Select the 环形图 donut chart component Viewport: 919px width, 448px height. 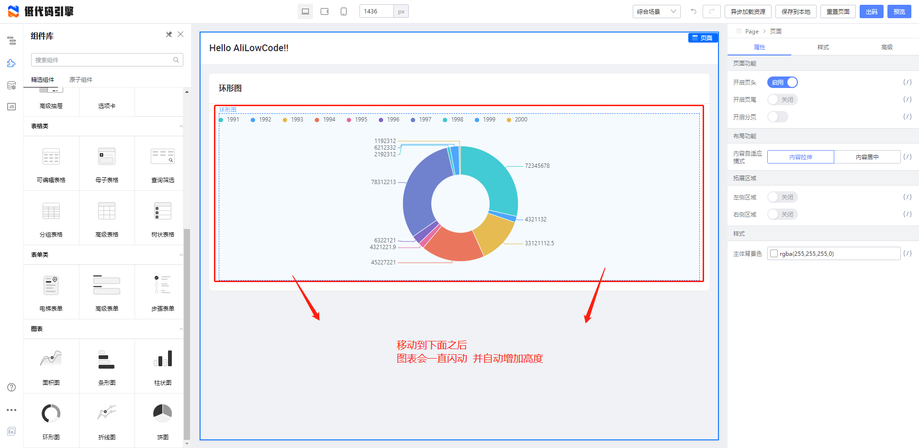pos(51,421)
